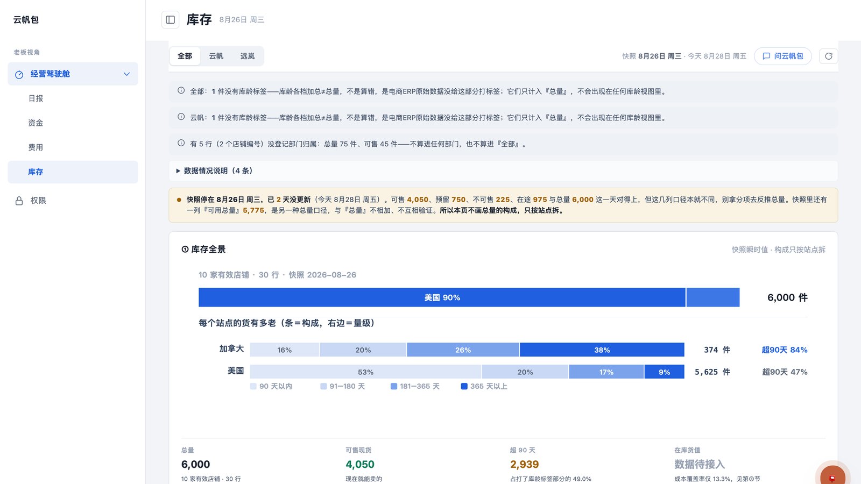Click the 加拿大 row label
Viewport: 861px width, 484px height.
coord(231,349)
